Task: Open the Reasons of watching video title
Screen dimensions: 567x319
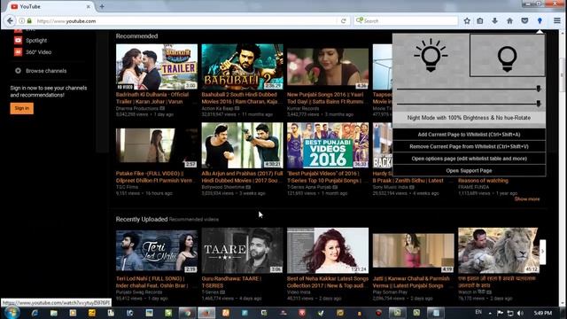Action: click(483, 181)
